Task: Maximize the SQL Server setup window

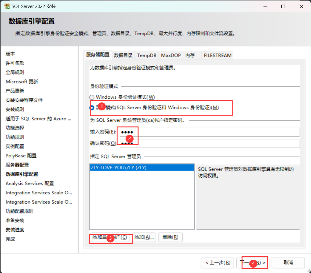Action: coord(283,6)
